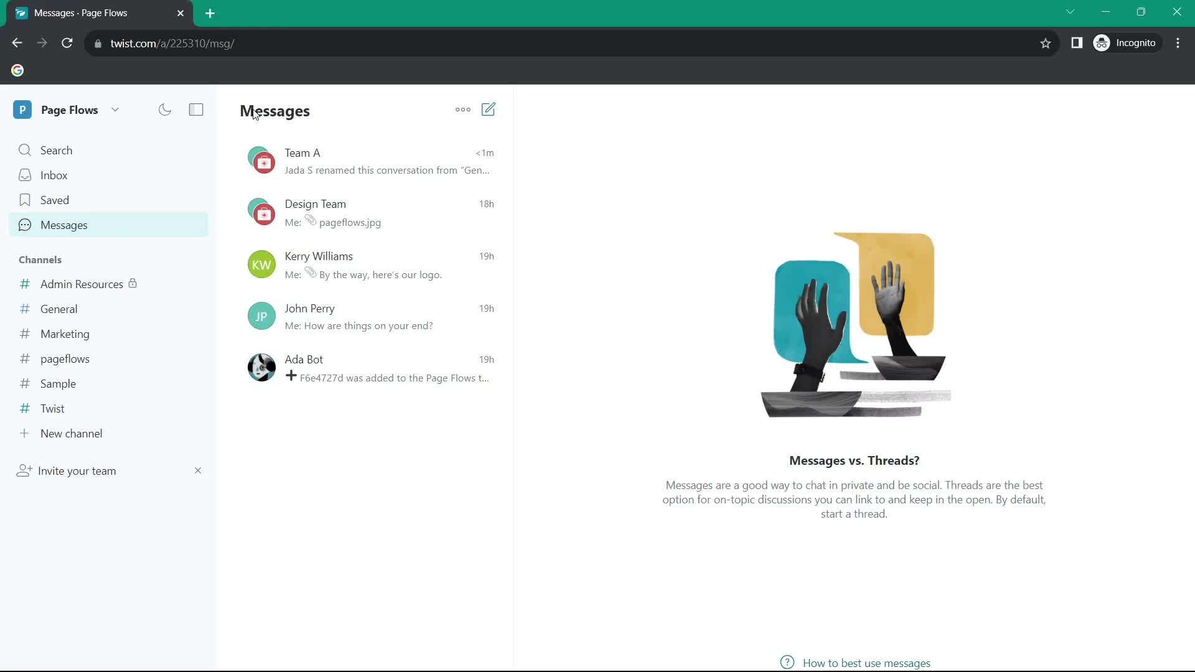This screenshot has height=672, width=1195.
Task: Click the sidebar layout toggle icon
Action: tap(195, 109)
